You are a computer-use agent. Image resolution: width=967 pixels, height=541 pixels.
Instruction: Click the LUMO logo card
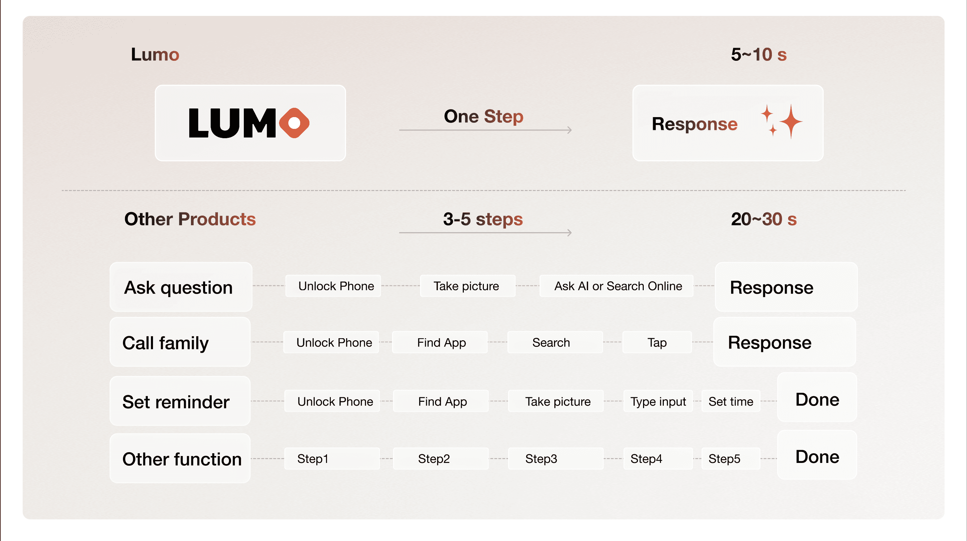(250, 123)
